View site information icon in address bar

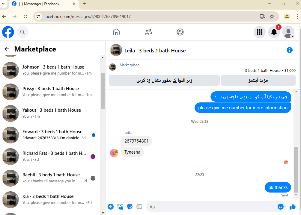(x=38, y=16)
